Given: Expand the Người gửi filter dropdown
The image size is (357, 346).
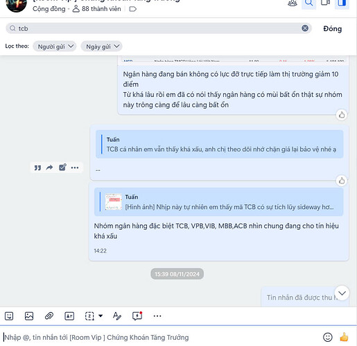Looking at the screenshot, I should pos(55,46).
